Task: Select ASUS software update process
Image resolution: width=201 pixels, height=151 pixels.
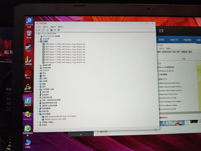Action: click(x=169, y=105)
